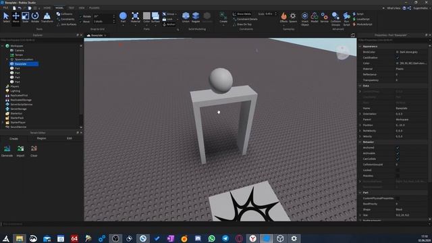Open the Region tab in Terrain Editor
The width and height of the screenshot is (432, 243).
42,138
